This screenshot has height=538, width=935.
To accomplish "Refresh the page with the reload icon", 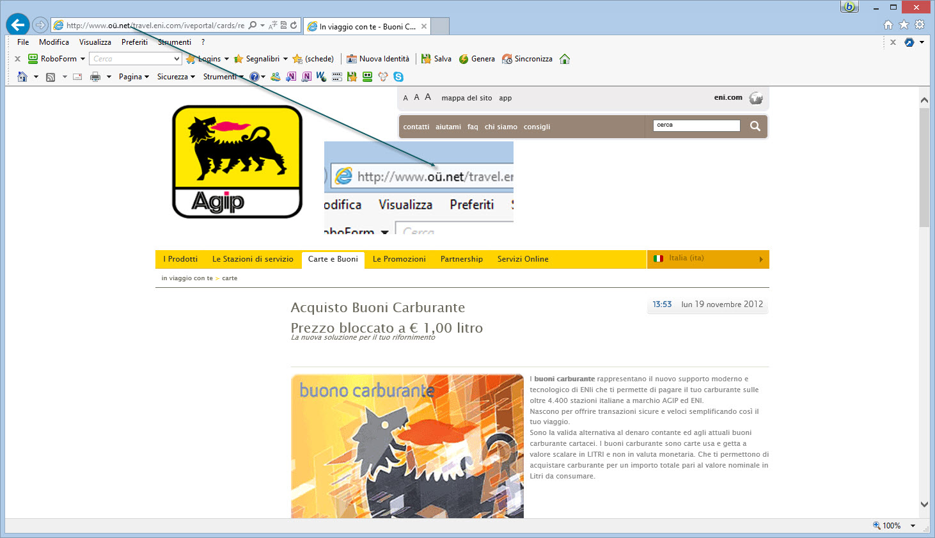I will [294, 26].
